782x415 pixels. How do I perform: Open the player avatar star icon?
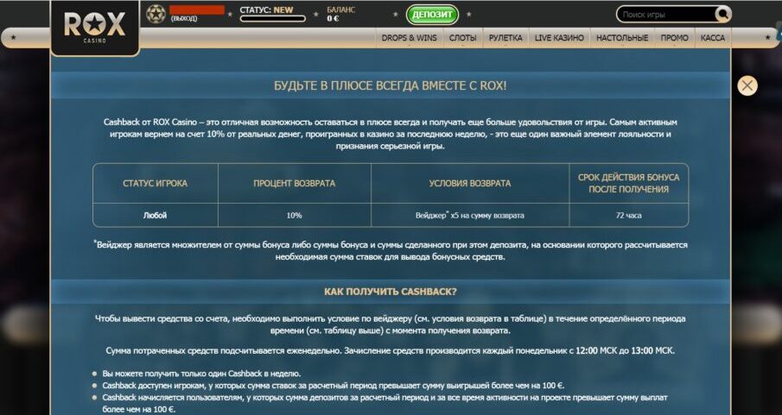(156, 14)
